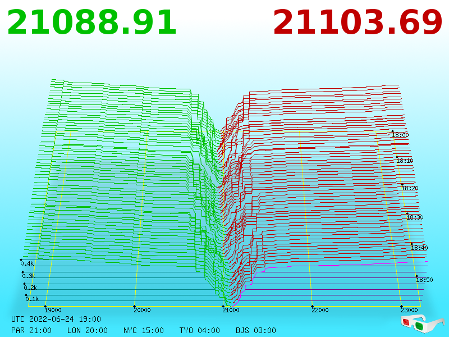Click the PAR 21:00 clock text
The image size is (449, 337).
[x=31, y=330]
